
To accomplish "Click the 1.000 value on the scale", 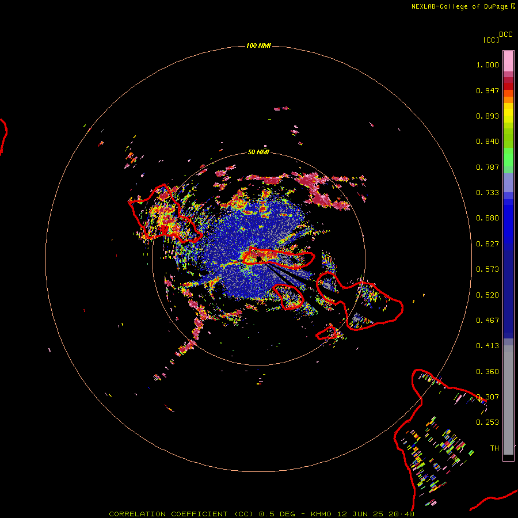I will click(487, 64).
